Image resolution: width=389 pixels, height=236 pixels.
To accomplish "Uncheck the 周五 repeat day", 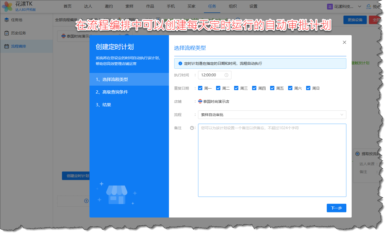I will point(272,88).
